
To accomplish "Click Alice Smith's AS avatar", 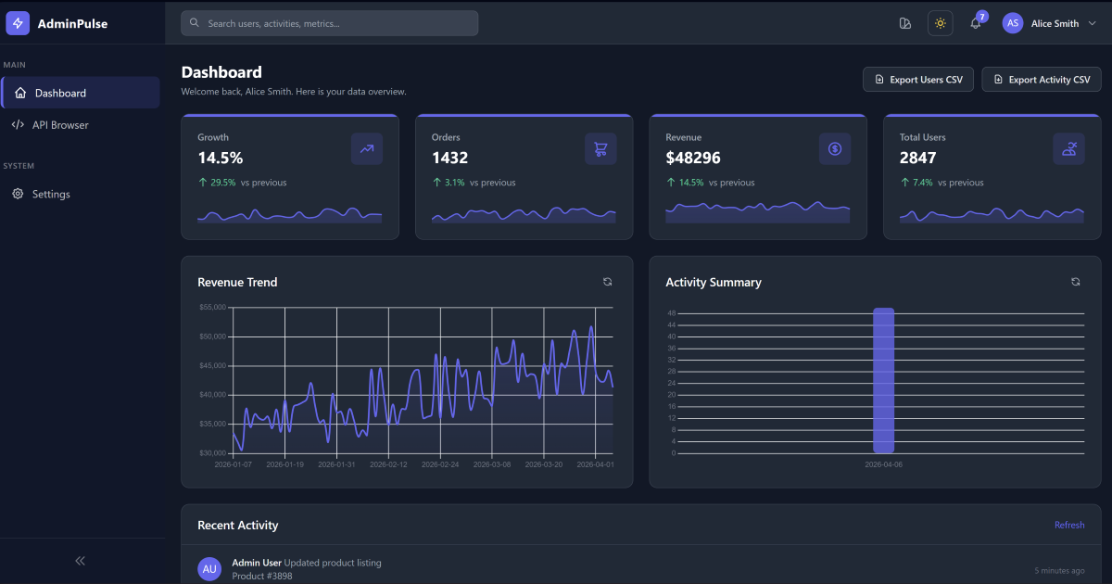I will [1013, 23].
